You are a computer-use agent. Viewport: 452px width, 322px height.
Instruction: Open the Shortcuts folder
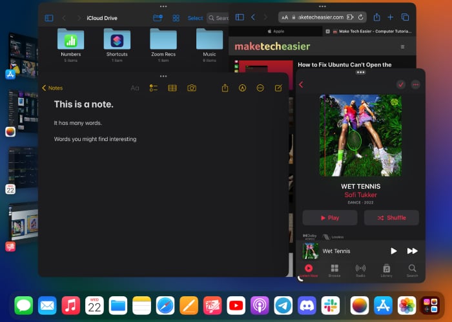click(x=117, y=45)
